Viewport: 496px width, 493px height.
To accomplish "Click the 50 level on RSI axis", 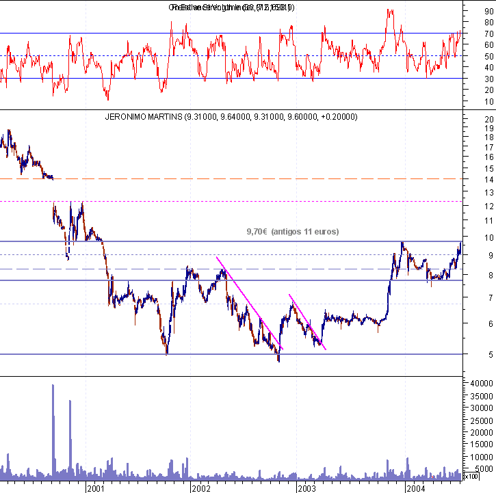I will 489,56.
